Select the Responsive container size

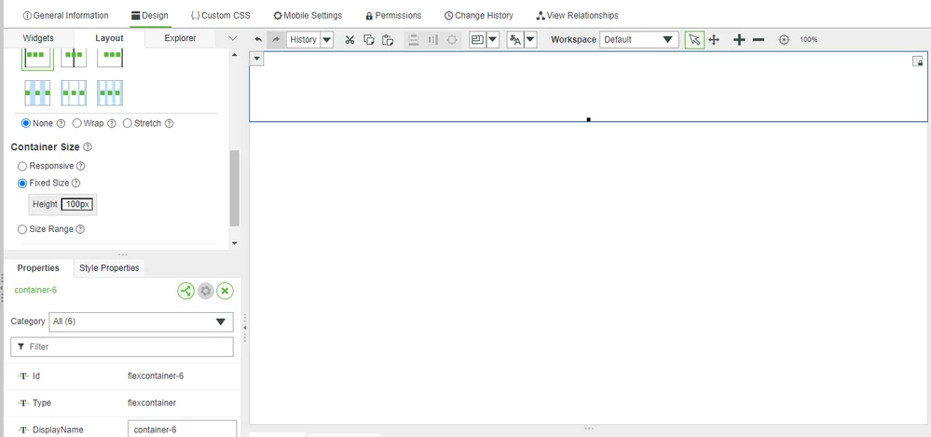pyautogui.click(x=22, y=166)
